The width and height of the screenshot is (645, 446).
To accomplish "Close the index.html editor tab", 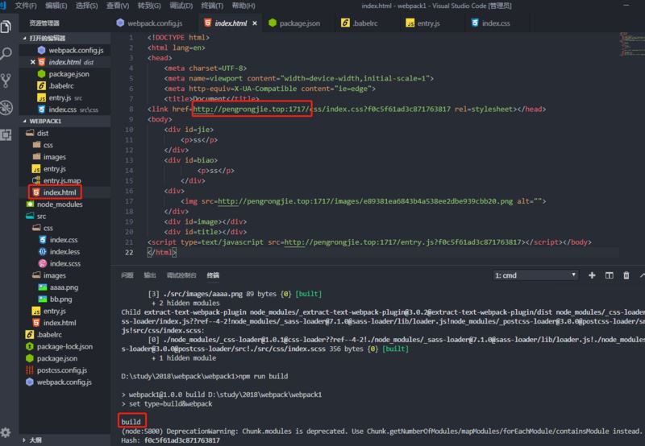I will click(255, 23).
